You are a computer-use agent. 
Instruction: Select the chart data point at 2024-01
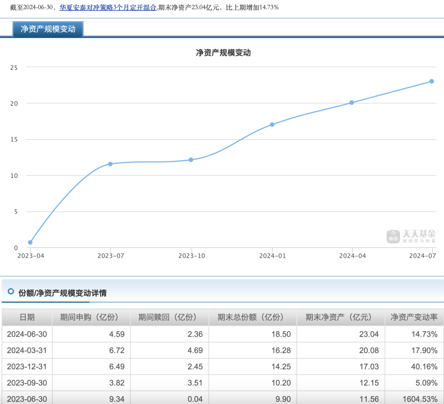272,125
